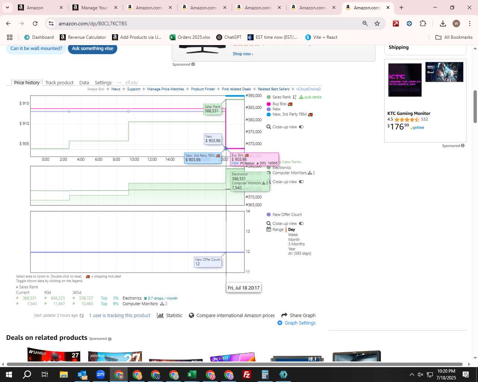Click the Share Graph arrow icon

284,315
